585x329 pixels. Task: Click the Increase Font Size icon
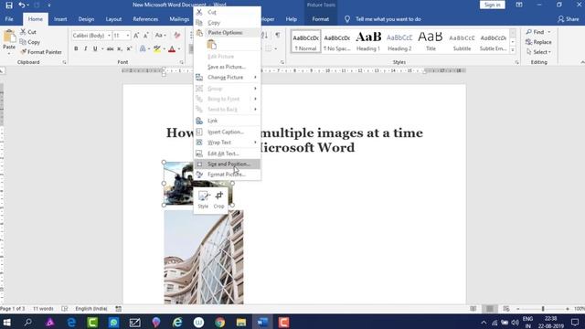136,36
